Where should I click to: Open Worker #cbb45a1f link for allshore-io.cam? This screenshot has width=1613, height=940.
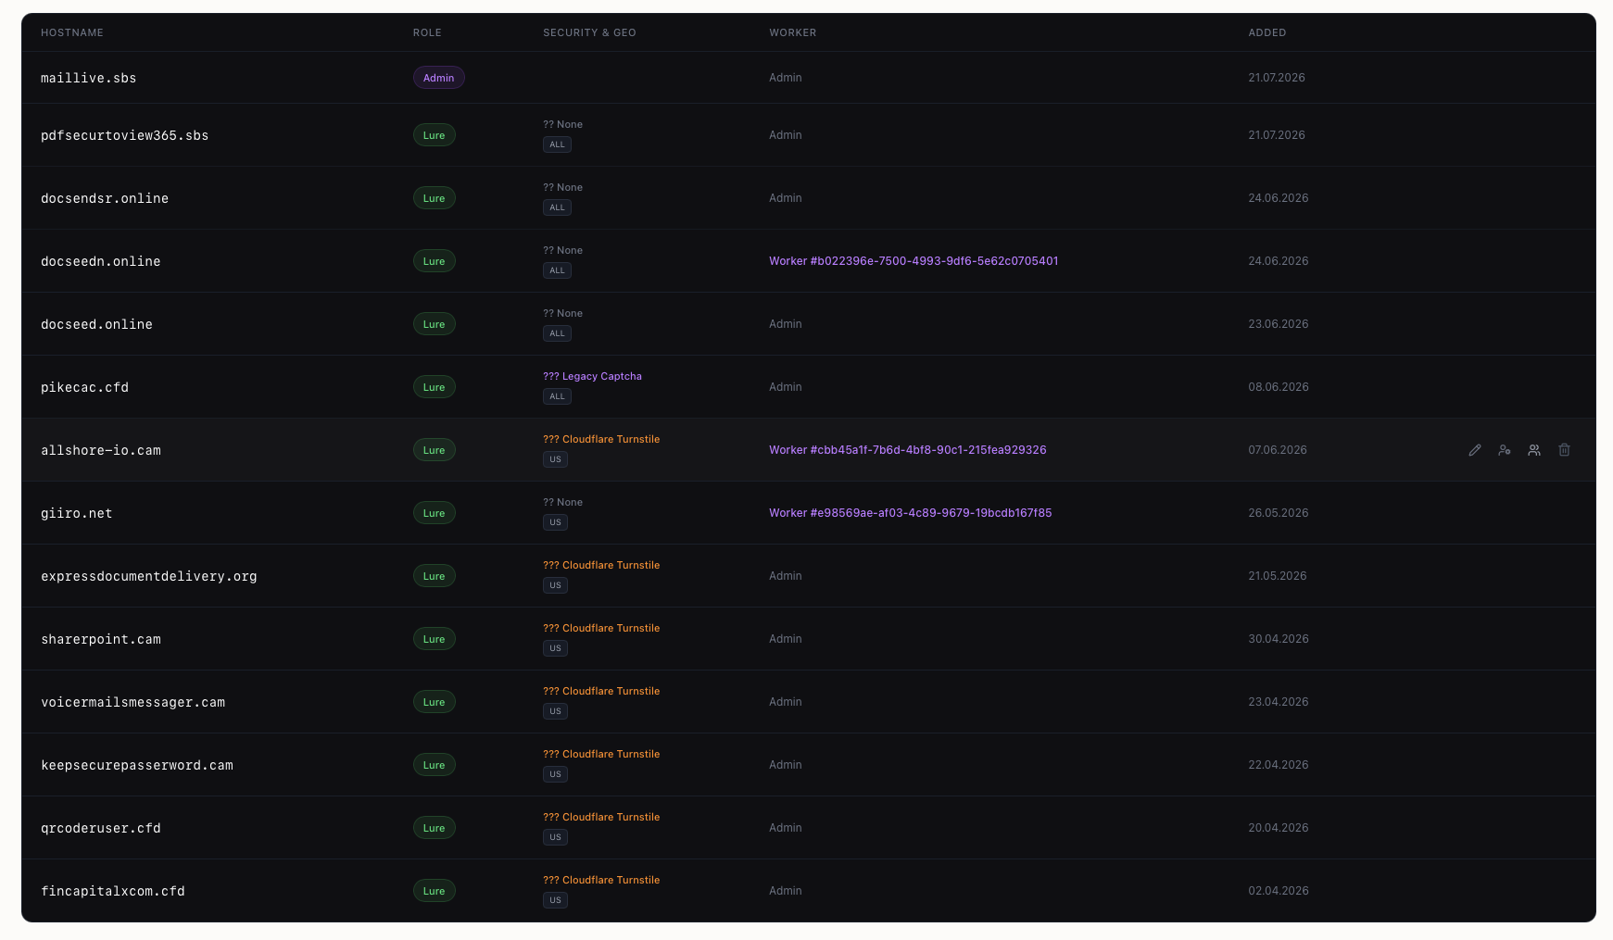[908, 450]
